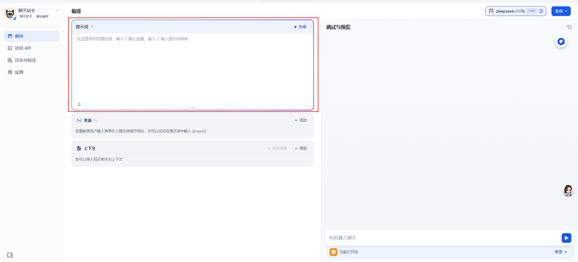
Task: Click the help icon next to 提示词
Action: (92, 27)
